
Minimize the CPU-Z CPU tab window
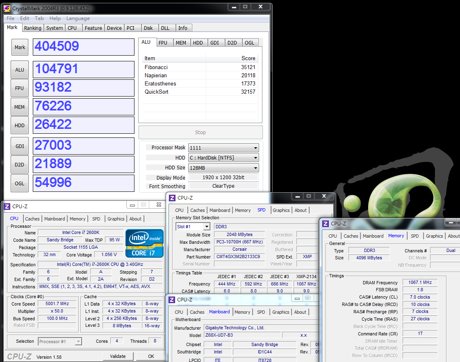132,205
